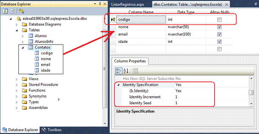Viewport: 259px width, 134px height.
Task: Click the Refresh icon in Database Explorer toolbar
Action: pos(5,11)
